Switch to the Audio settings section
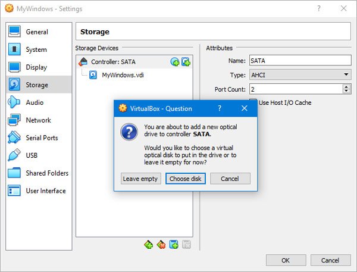The height and width of the screenshot is (272, 357). tap(35, 102)
